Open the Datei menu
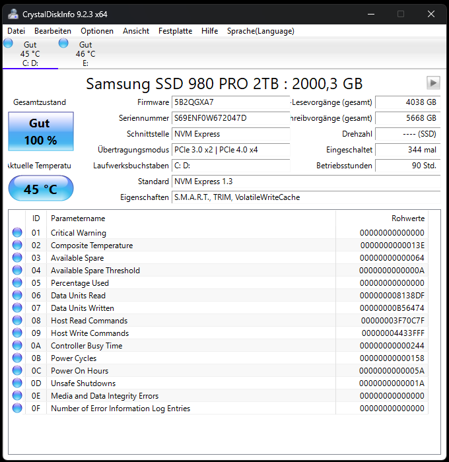The height and width of the screenshot is (462, 449). pos(17,31)
